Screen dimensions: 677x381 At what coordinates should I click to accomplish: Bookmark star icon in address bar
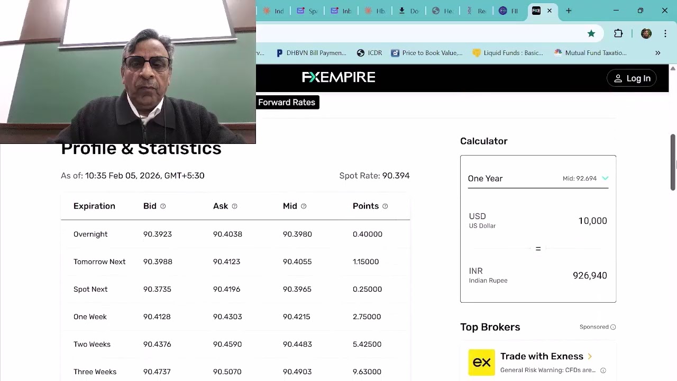[591, 33]
